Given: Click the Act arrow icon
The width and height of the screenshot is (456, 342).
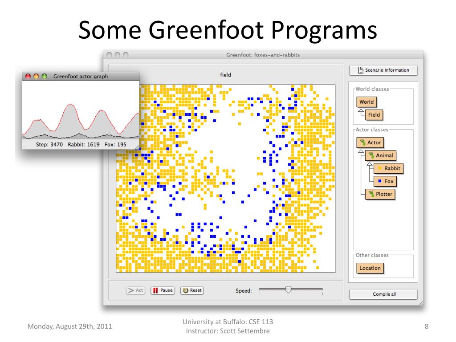Looking at the screenshot, I should pyautogui.click(x=131, y=290).
